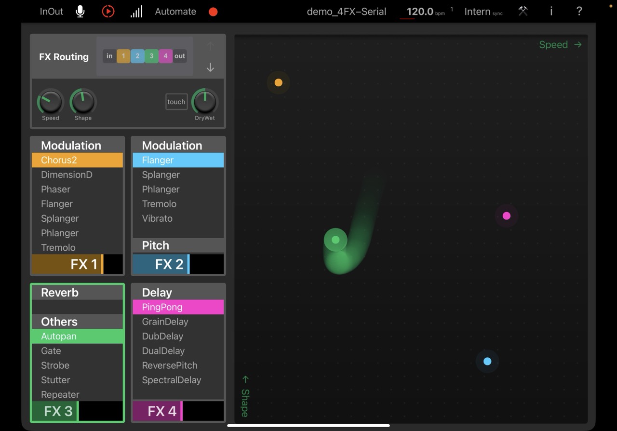
Task: Click the DryWet knob
Action: click(205, 102)
